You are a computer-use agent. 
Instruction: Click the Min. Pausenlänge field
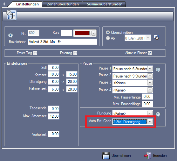pyautogui.click(x=147, y=97)
